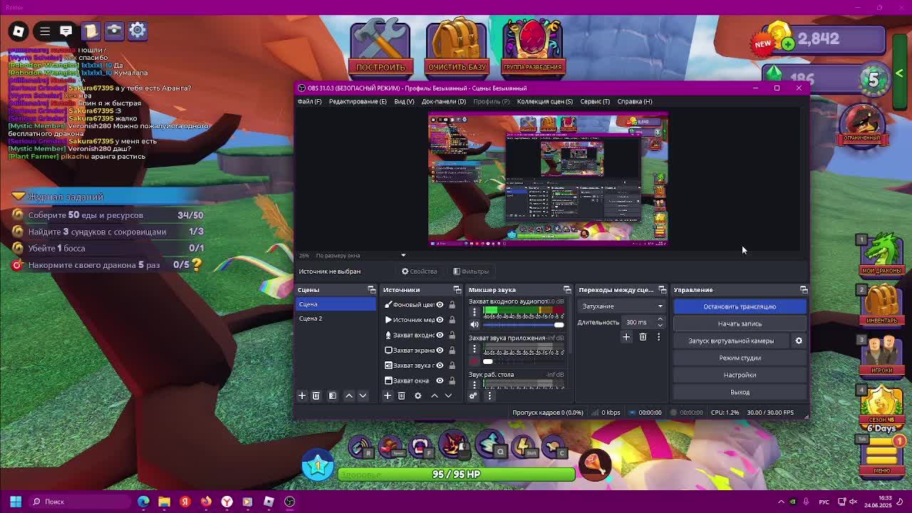
Task: Open the Затухание transition dropdown
Action: tap(622, 306)
